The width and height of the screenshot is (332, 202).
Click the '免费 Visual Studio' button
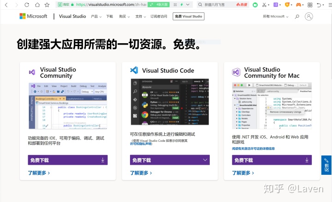[189, 16]
